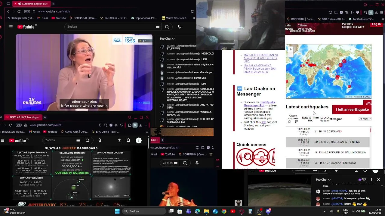Select the SOUTH OF BALI, INDONESIA row

pyautogui.click(x=328, y=152)
